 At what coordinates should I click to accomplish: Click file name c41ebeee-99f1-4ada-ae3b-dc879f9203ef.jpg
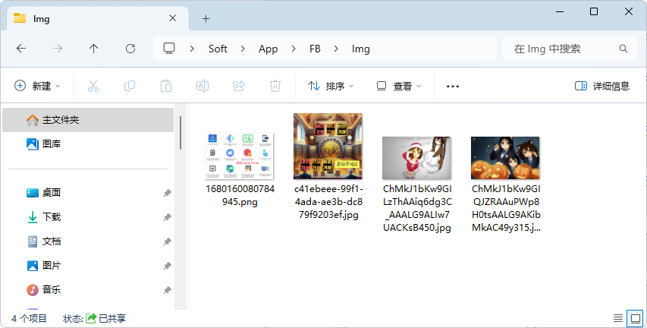(x=328, y=202)
